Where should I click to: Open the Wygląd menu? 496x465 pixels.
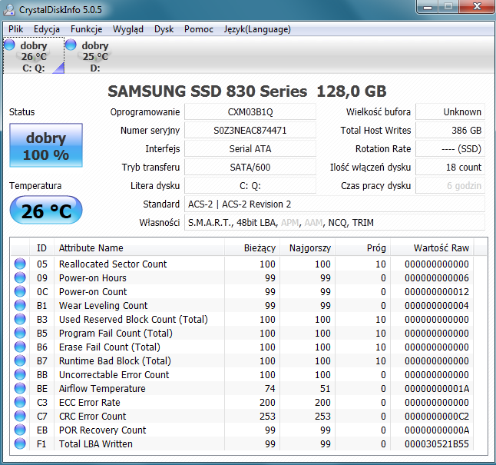click(127, 29)
